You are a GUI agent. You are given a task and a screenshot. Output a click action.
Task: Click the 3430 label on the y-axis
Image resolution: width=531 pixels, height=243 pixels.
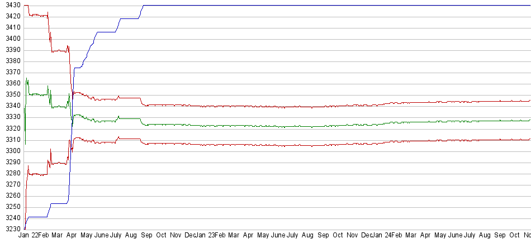pyautogui.click(x=10, y=5)
